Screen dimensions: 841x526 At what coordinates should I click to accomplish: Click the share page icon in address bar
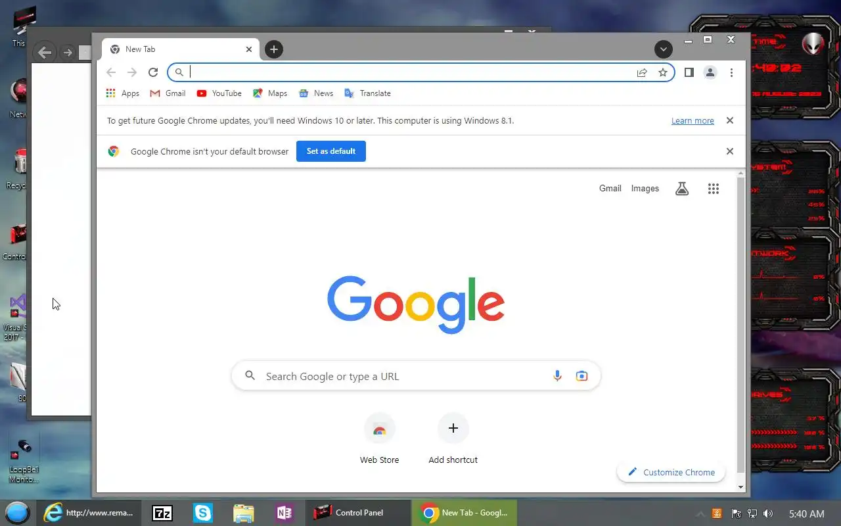(642, 72)
